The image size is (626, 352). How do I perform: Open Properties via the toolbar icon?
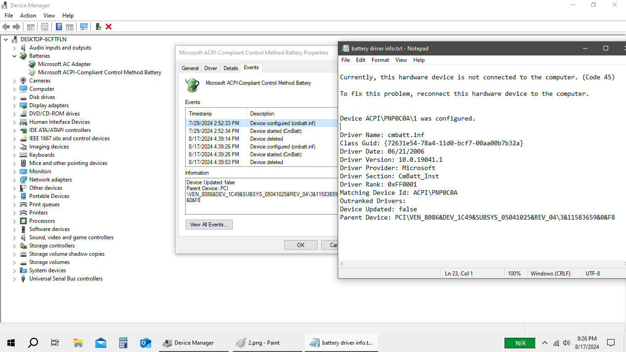pos(44,27)
